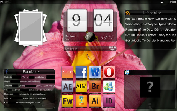Launch the Facebook app tile
The image size is (177, 111).
click(x=81, y=72)
